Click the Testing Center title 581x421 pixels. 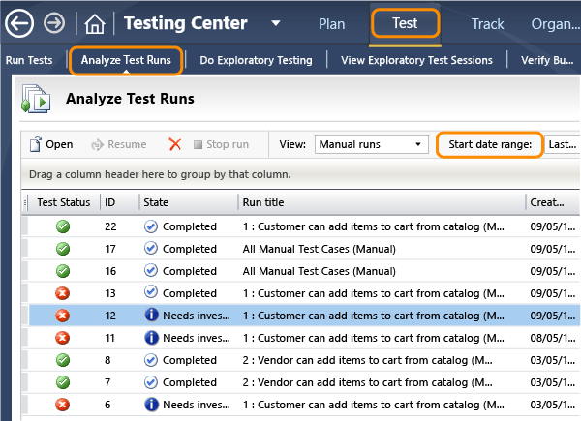click(186, 23)
